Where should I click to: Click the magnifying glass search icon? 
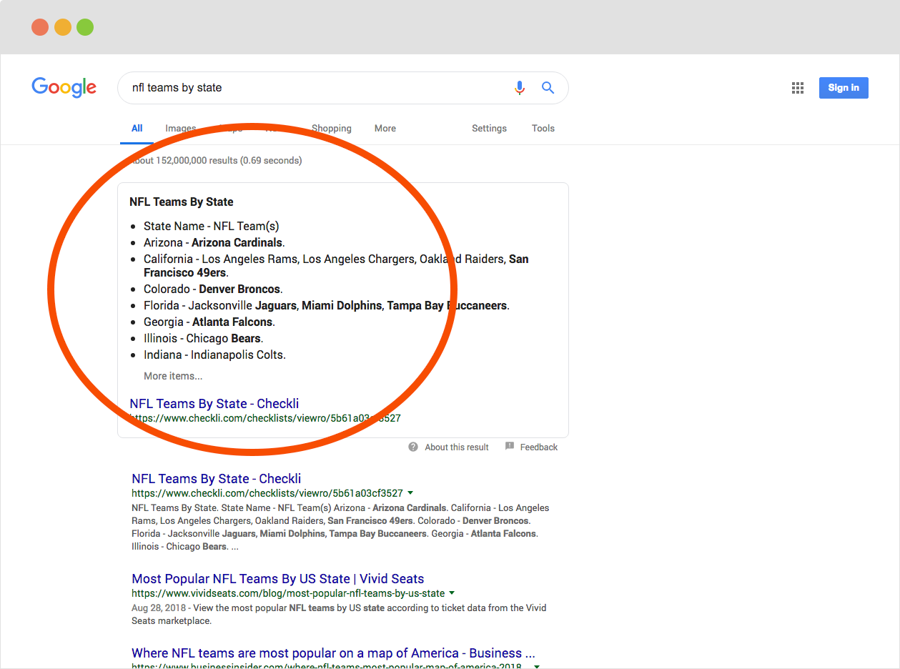tap(548, 88)
